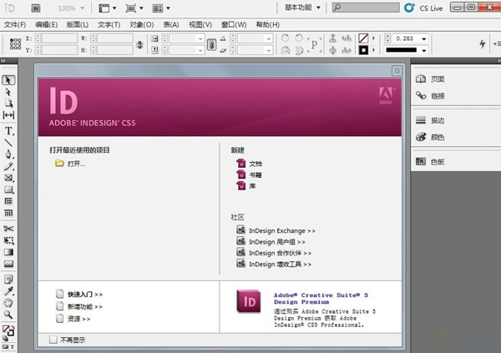
Task: Create a new 库 library
Action: click(246, 185)
